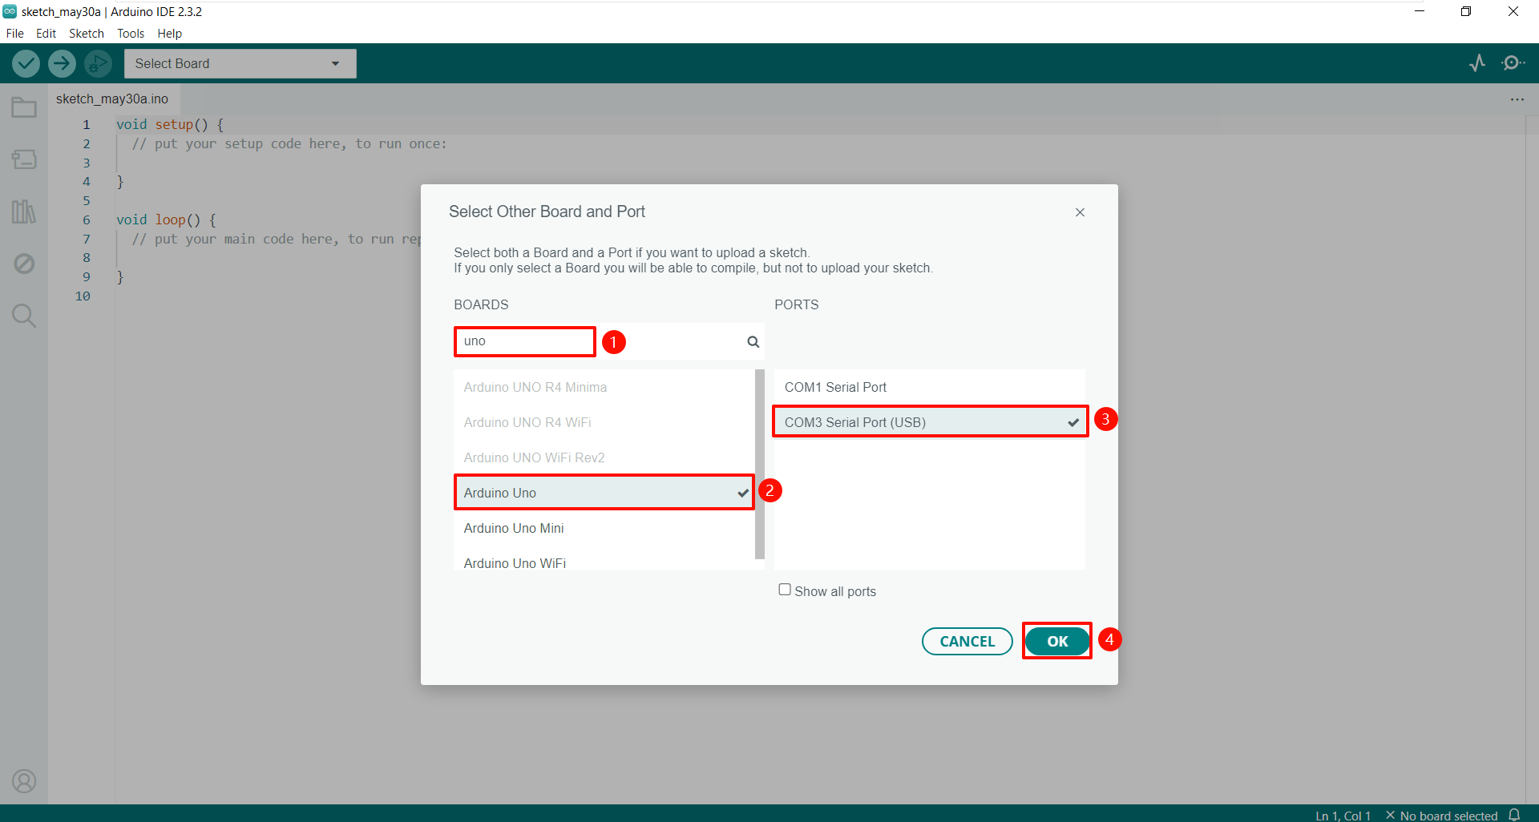
Task: Confirm the dialog with OK
Action: click(1057, 641)
